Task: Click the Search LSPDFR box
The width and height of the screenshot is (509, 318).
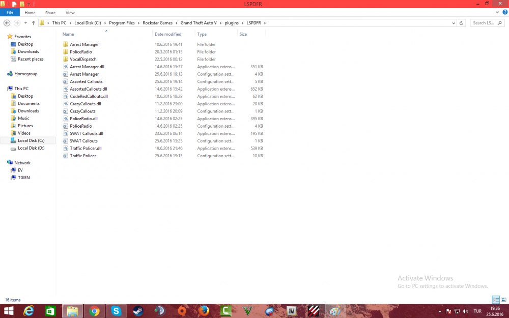Action: point(487,23)
